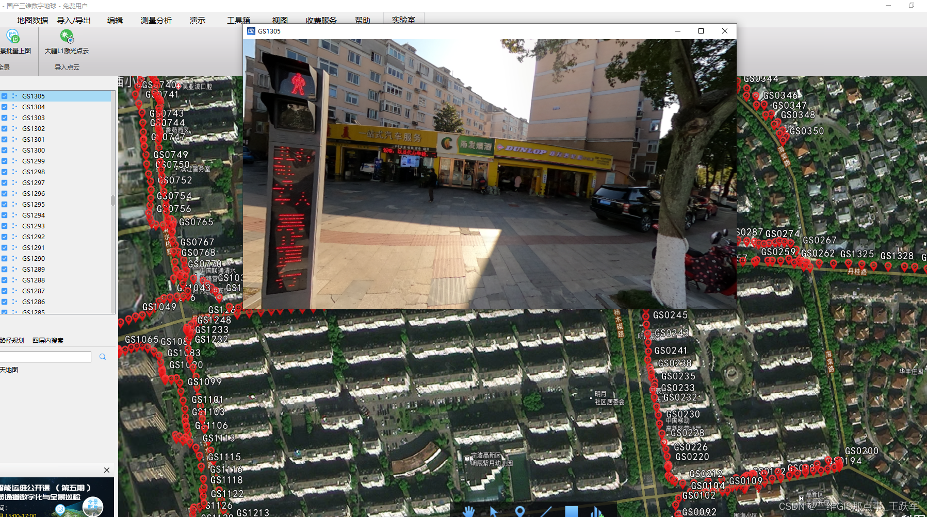The height and width of the screenshot is (517, 927).
Task: Click the GS1115 map marker label
Action: point(224,457)
